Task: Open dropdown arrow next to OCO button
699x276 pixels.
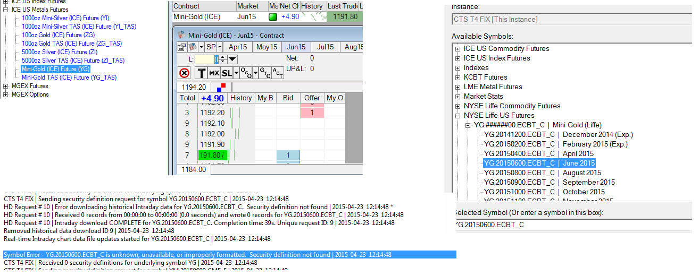Action: pyautogui.click(x=255, y=73)
